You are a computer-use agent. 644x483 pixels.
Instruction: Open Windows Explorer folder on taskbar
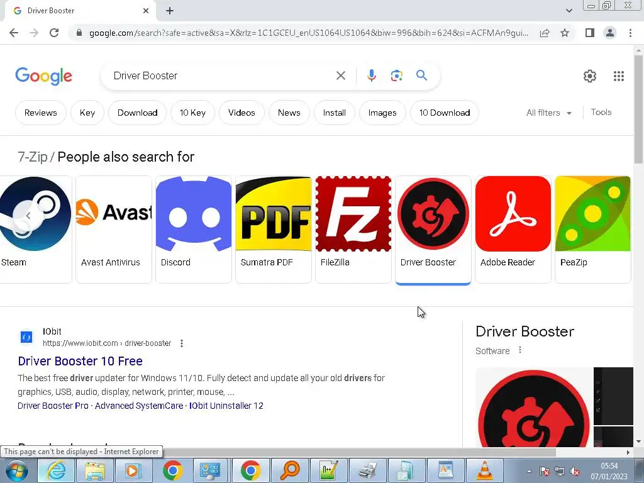coord(95,470)
